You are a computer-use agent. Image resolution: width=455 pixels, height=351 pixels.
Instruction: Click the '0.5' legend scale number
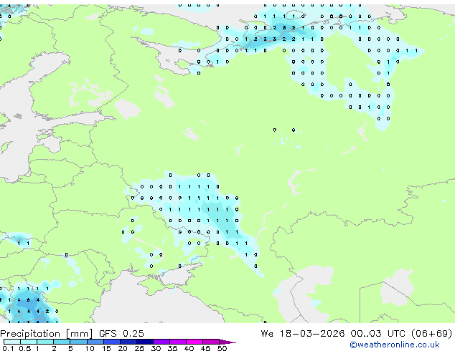pyautogui.click(x=25, y=348)
